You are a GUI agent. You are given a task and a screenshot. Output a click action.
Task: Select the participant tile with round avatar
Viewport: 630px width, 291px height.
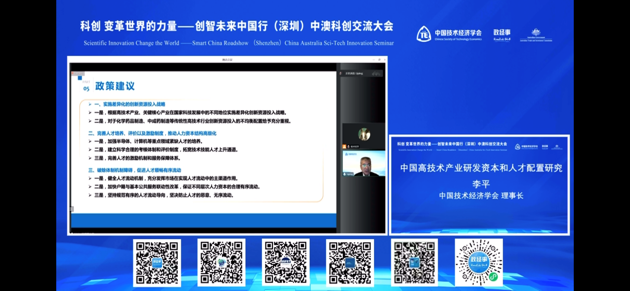(x=363, y=135)
